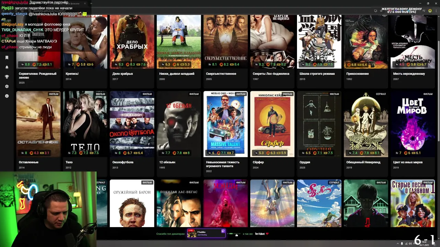Viewport: 440px width, 247px height.
Task: Click the browser install-app icon in address bar
Action: [375, 11]
